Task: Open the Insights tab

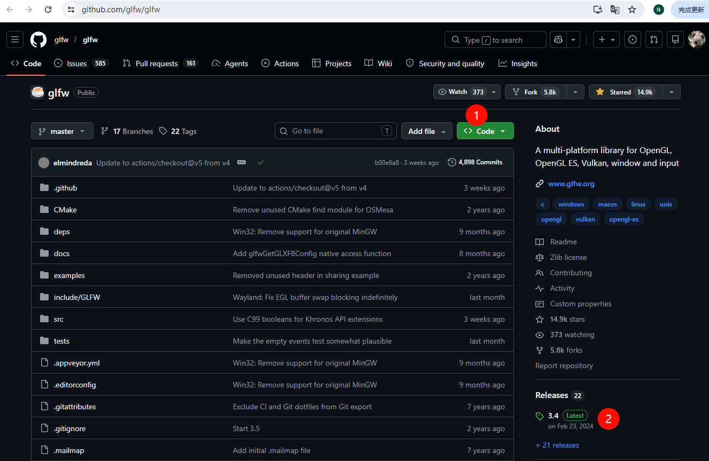Action: point(518,63)
